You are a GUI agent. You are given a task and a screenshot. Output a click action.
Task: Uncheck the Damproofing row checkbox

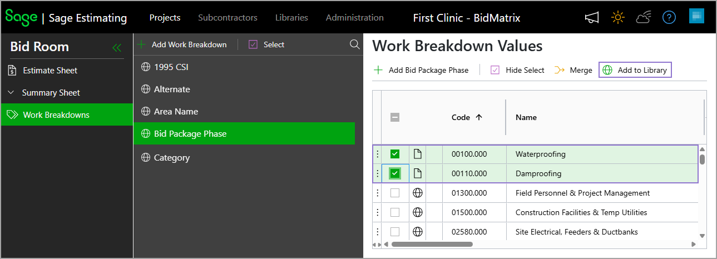coord(395,173)
